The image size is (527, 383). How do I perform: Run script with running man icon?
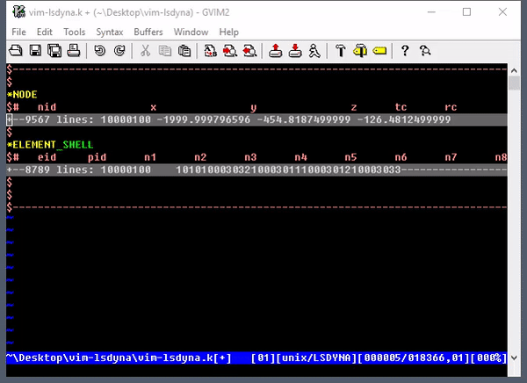[x=314, y=51]
